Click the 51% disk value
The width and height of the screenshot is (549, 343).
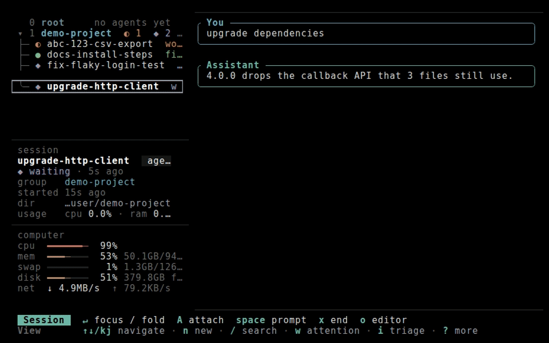pos(109,278)
